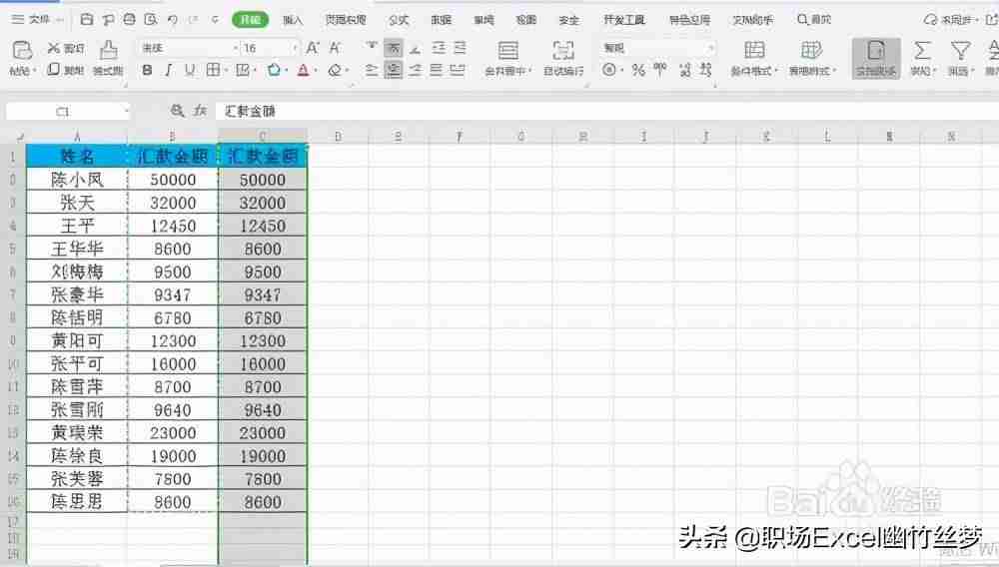Apply percent style with % icon

tap(638, 70)
